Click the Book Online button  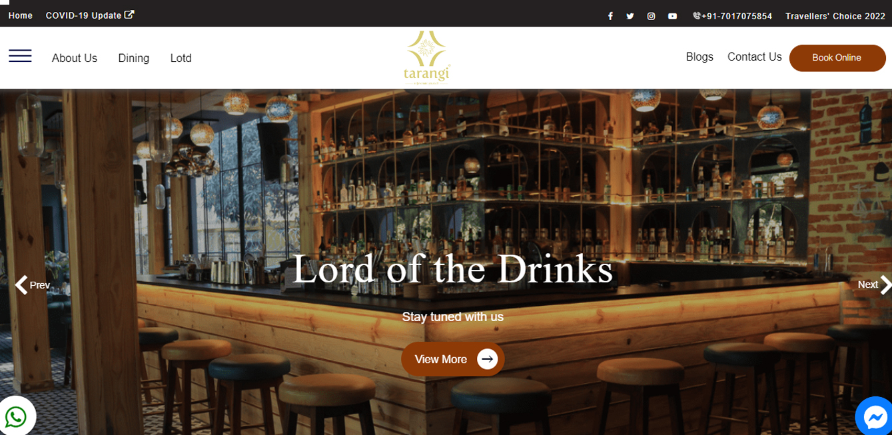pyautogui.click(x=837, y=58)
